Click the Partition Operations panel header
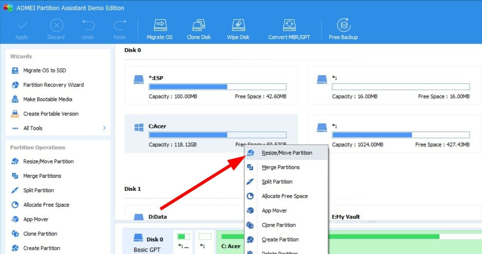 38,147
